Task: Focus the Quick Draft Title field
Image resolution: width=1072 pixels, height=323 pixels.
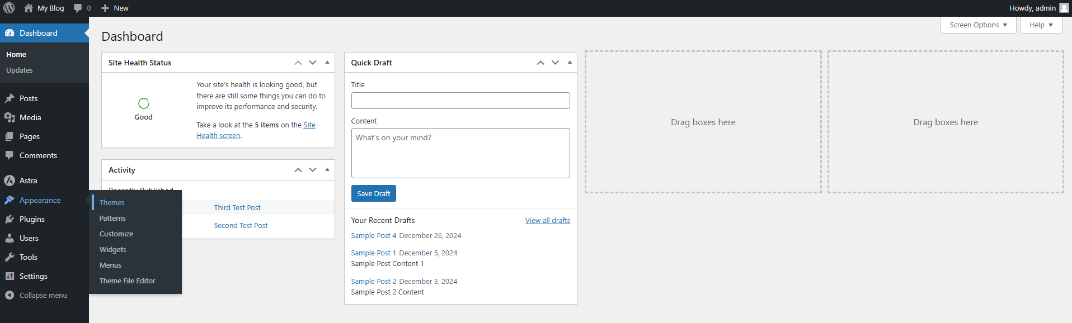Action: coord(460,101)
